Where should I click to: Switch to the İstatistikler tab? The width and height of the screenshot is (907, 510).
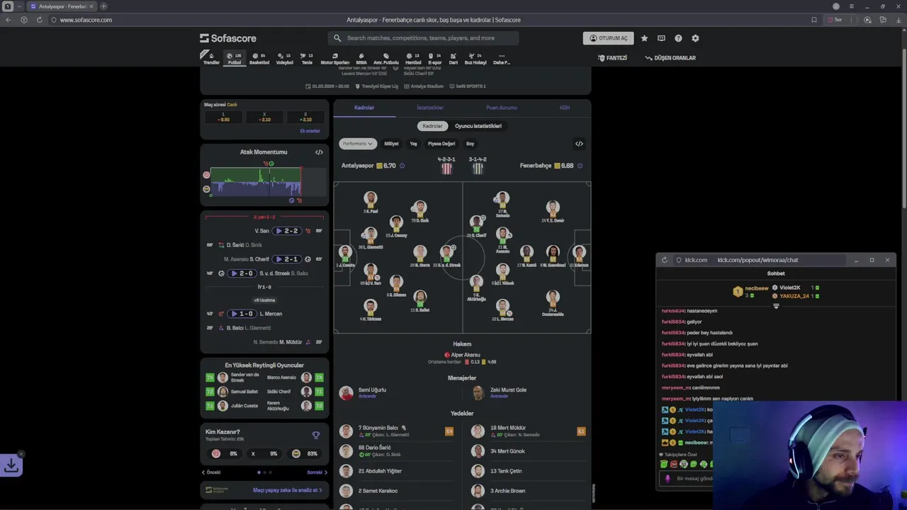pyautogui.click(x=430, y=108)
